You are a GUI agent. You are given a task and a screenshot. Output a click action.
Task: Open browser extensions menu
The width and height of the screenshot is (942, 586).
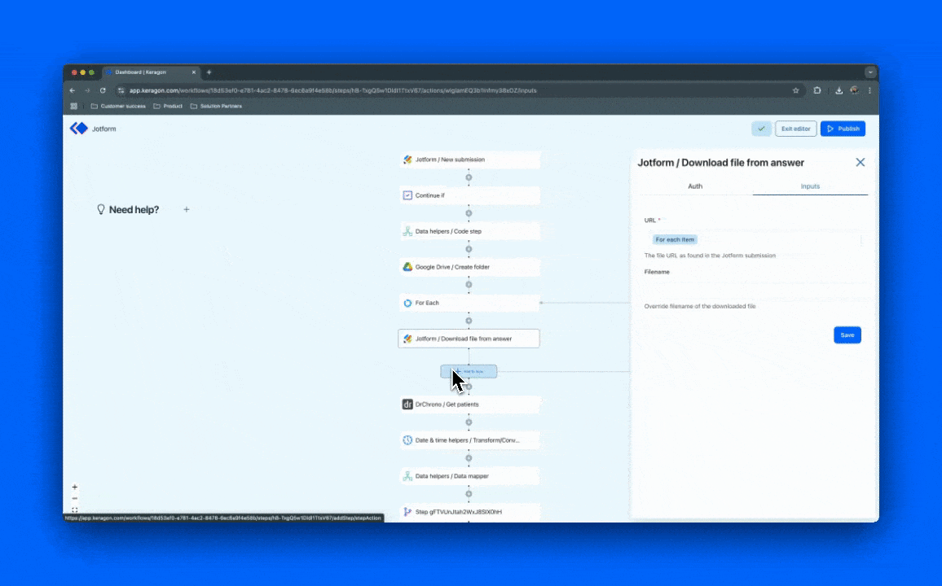[x=817, y=90]
